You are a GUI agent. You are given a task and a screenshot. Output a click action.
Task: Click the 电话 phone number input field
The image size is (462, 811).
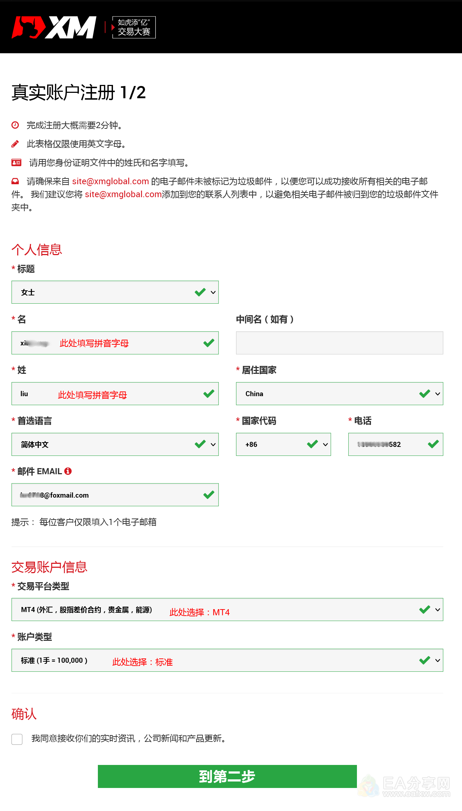point(396,444)
